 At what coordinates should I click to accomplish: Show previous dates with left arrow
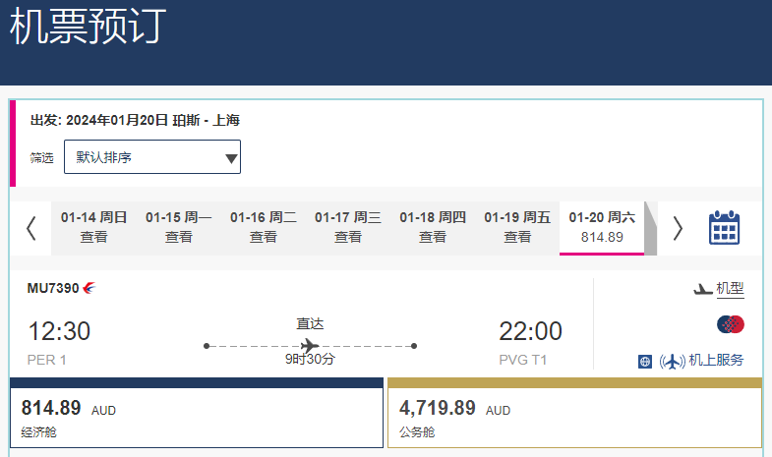pyautogui.click(x=31, y=228)
